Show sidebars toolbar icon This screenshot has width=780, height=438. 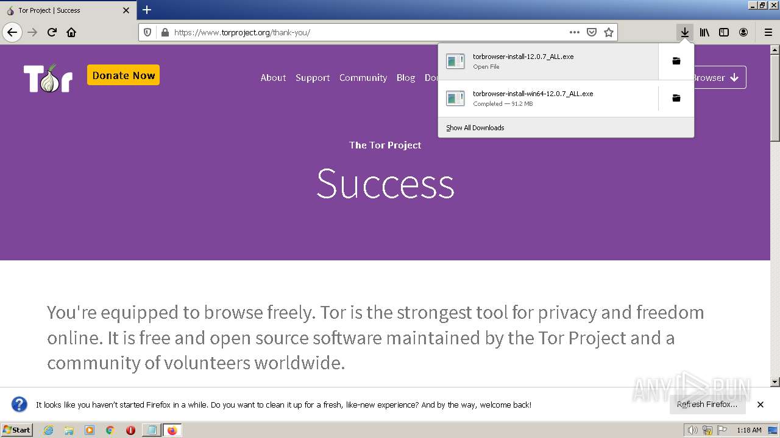(724, 32)
